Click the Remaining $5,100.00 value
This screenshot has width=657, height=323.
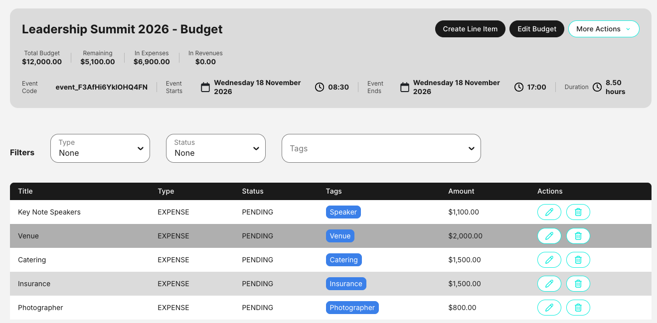tap(98, 62)
